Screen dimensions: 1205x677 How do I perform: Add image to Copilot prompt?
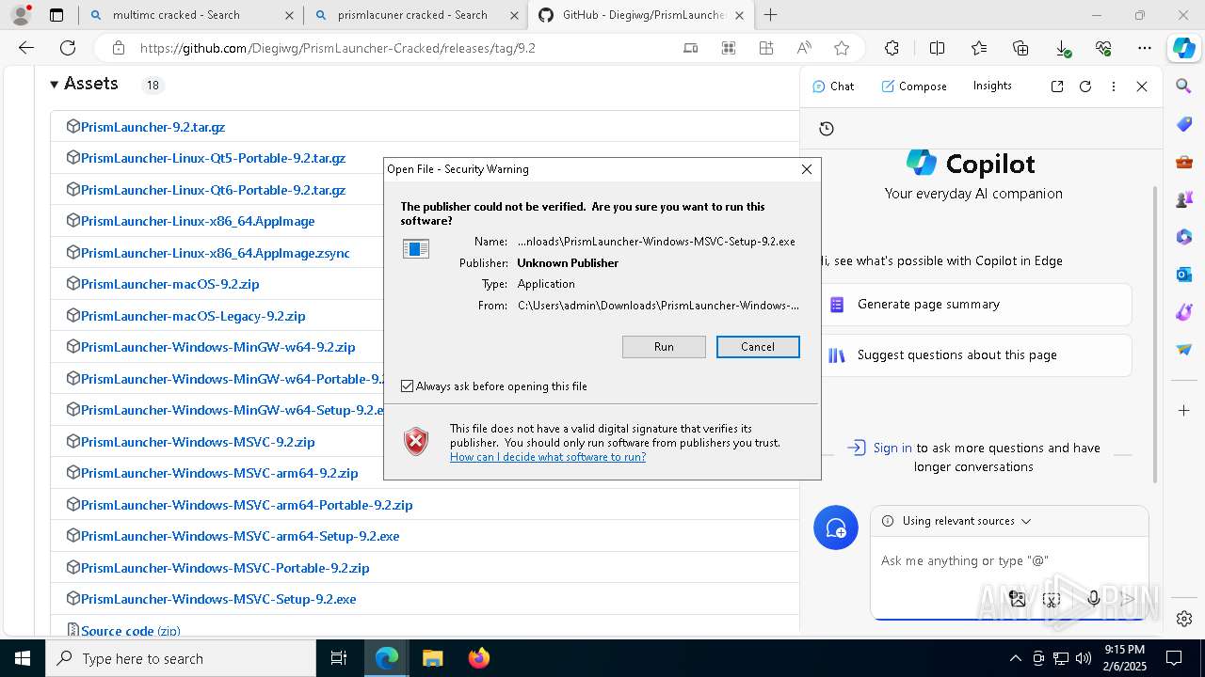point(1017,599)
